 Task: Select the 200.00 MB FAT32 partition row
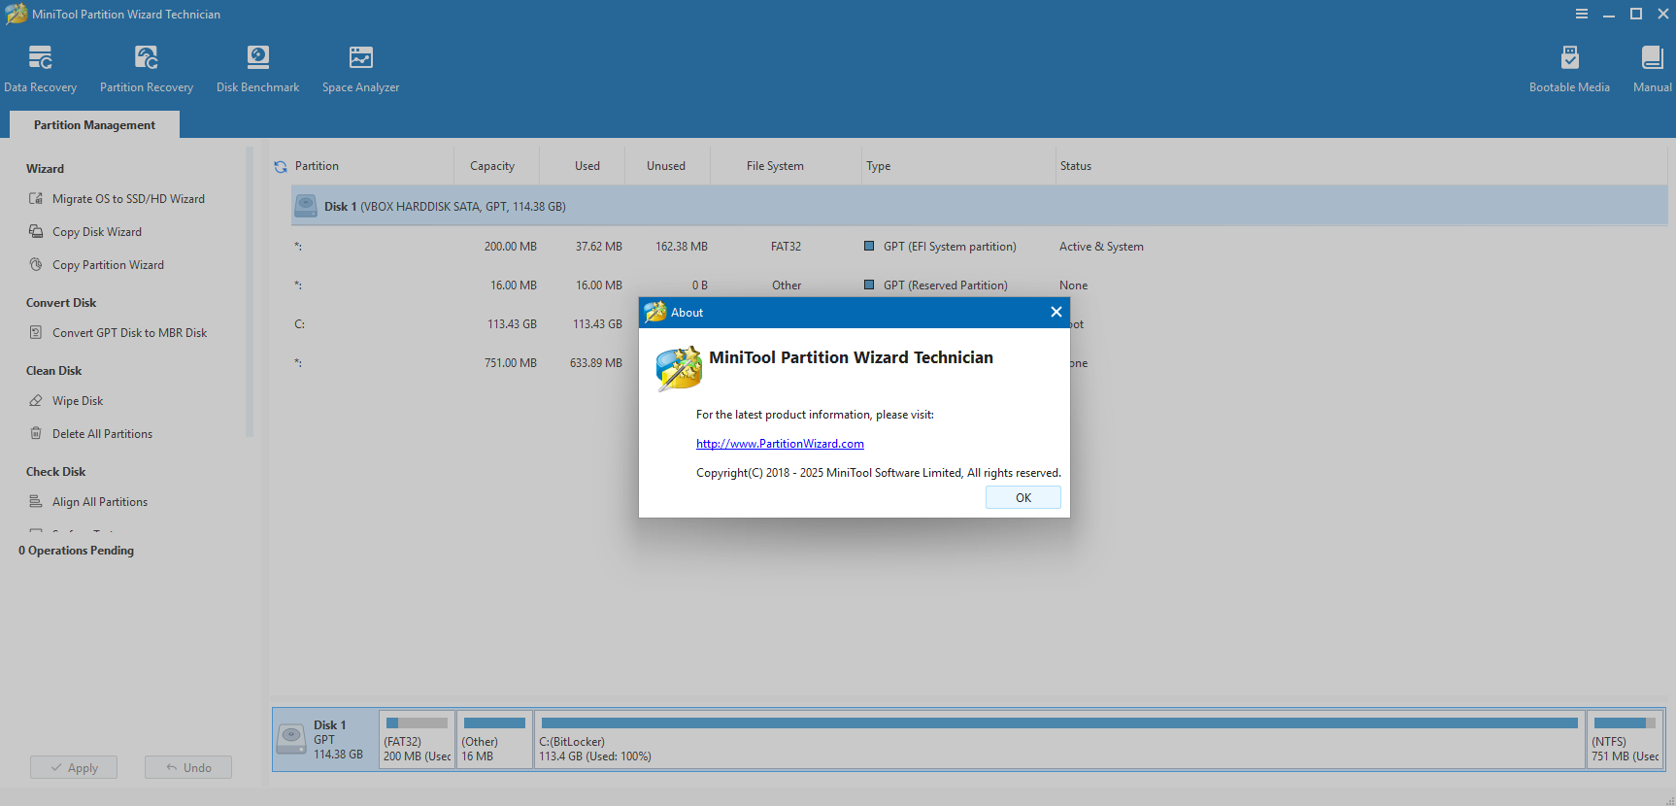(979, 247)
